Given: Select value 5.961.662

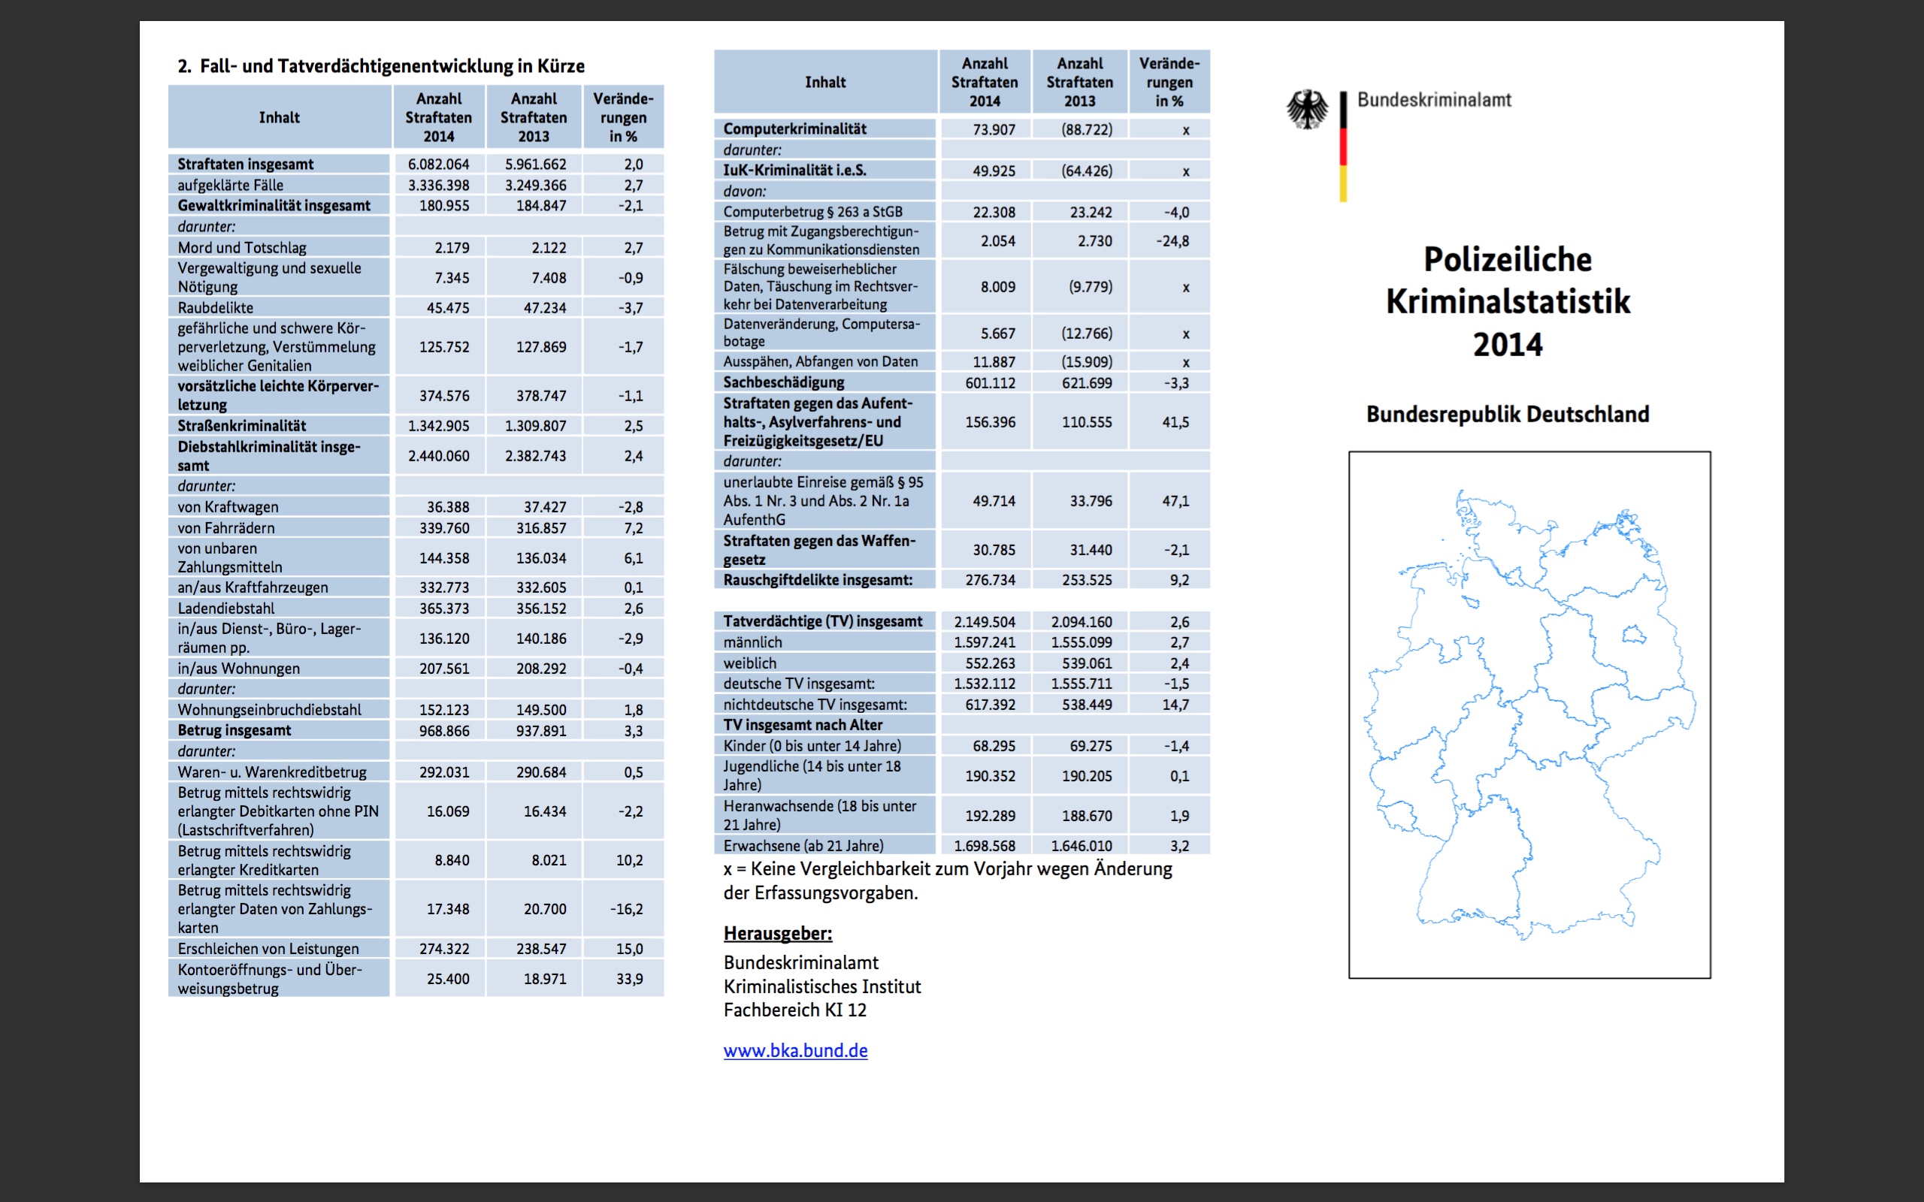Looking at the screenshot, I should click(536, 164).
